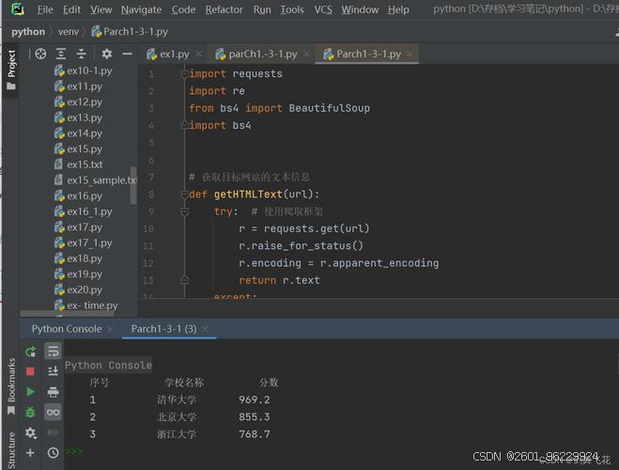Click the PyCharm logo icon
The height and width of the screenshot is (470, 619).
coord(18,8)
